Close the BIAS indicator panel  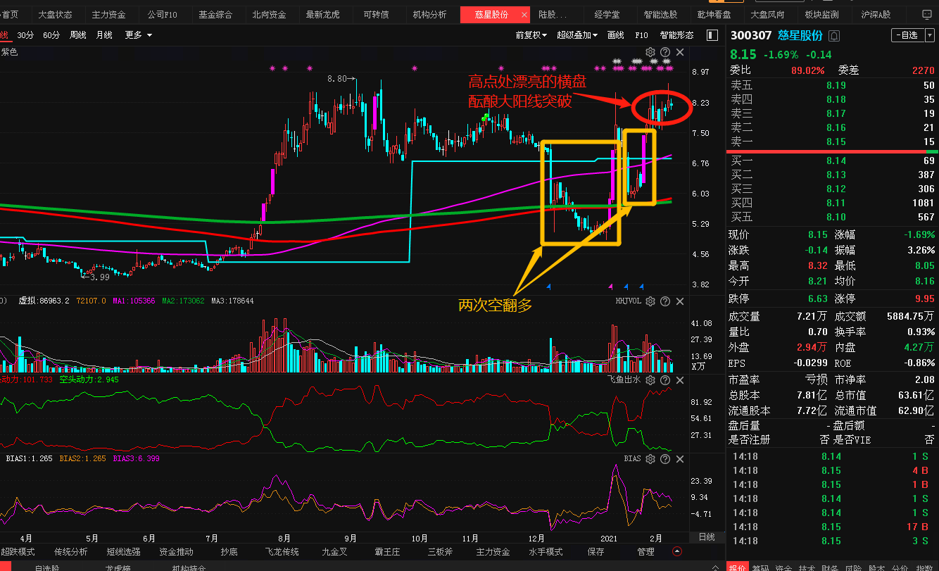pos(680,459)
